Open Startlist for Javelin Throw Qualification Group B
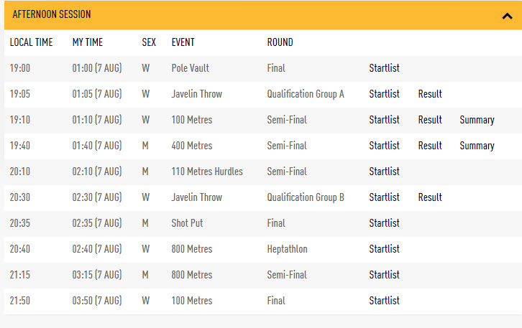The height and width of the screenshot is (328, 522). pos(384,197)
